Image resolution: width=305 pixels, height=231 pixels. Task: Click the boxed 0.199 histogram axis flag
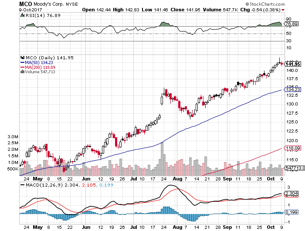coord(291,212)
